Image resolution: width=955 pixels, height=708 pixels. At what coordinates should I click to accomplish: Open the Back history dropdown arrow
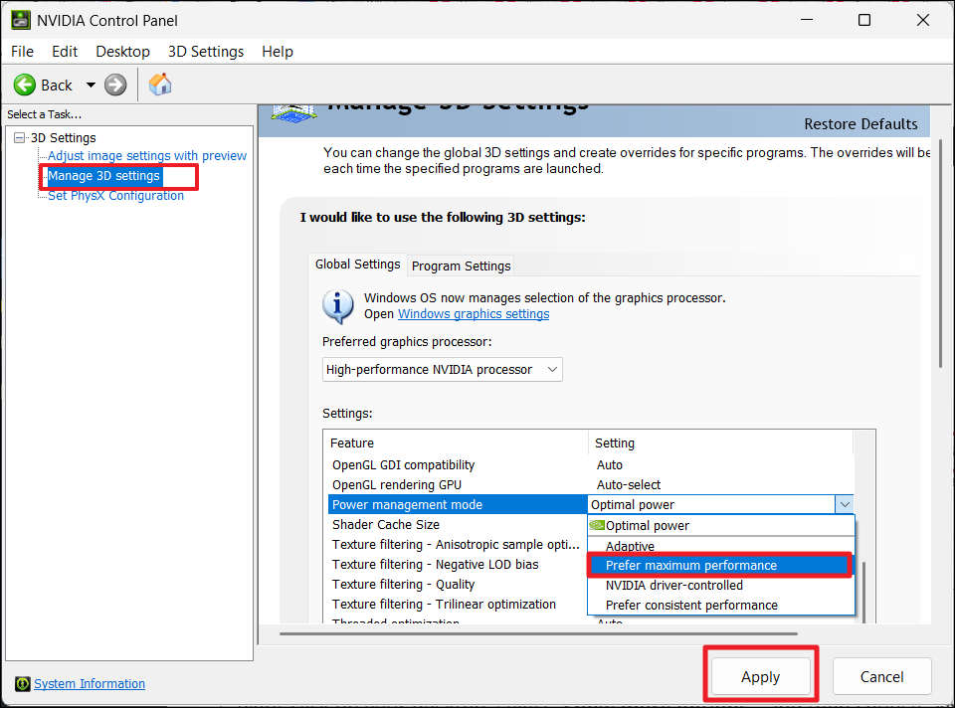[x=91, y=86]
